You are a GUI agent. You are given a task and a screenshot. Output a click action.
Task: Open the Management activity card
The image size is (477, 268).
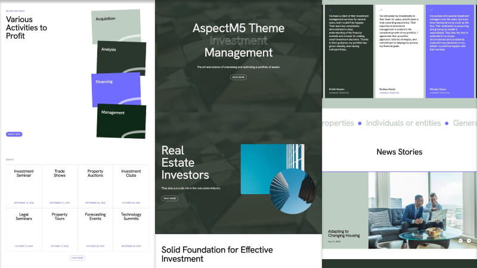pos(121,121)
